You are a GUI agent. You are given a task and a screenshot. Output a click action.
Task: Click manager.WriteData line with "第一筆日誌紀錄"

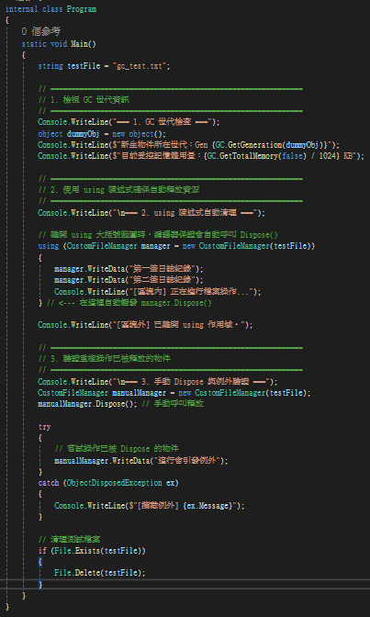point(129,269)
